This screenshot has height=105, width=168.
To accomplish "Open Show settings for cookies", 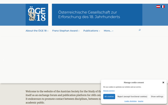I will (157, 97).
